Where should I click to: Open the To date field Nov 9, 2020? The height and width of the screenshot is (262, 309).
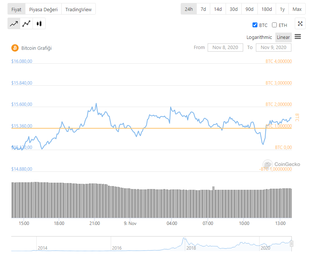(x=273, y=48)
